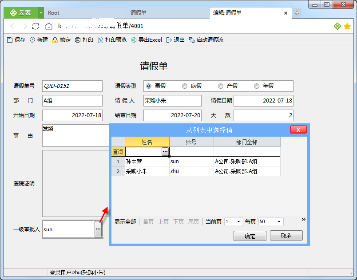Go to the home page icon
This screenshot has width=357, height=280.
(x=49, y=26)
